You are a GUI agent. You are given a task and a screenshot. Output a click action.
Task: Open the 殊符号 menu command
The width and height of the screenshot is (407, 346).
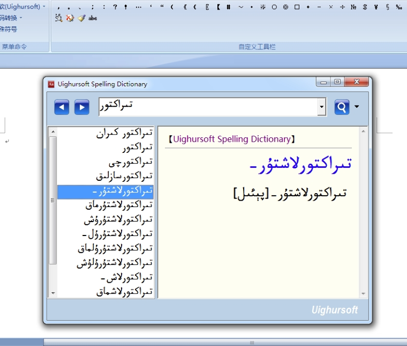(9, 29)
